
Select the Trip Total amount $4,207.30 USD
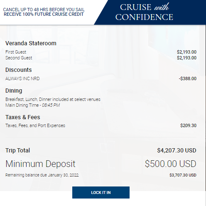[x=177, y=150]
